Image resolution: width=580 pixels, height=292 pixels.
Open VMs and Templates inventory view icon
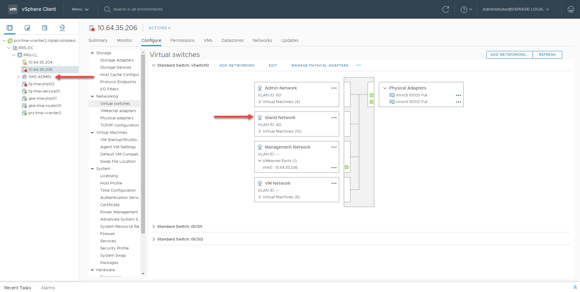[x=27, y=28]
